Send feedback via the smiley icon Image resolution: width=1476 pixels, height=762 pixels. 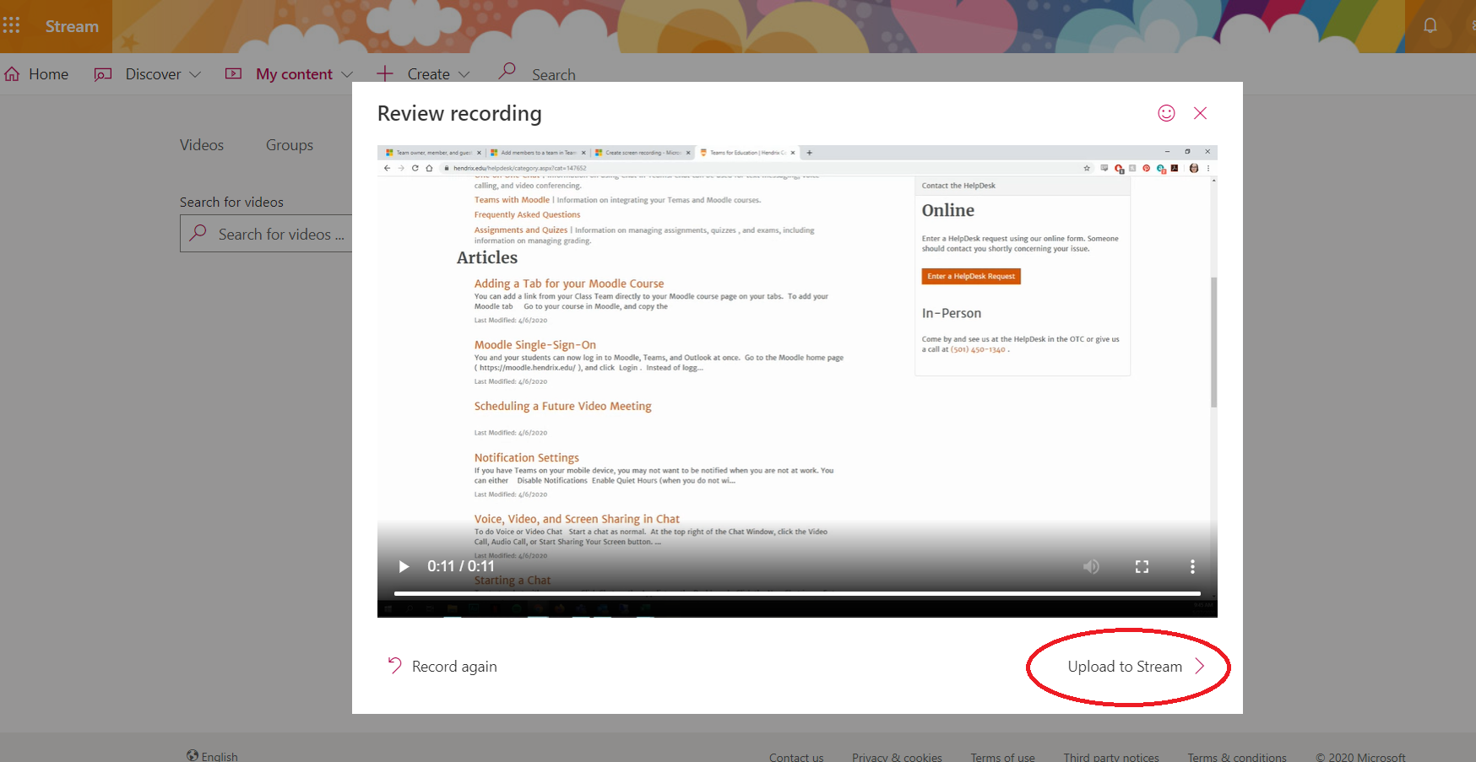[1166, 113]
